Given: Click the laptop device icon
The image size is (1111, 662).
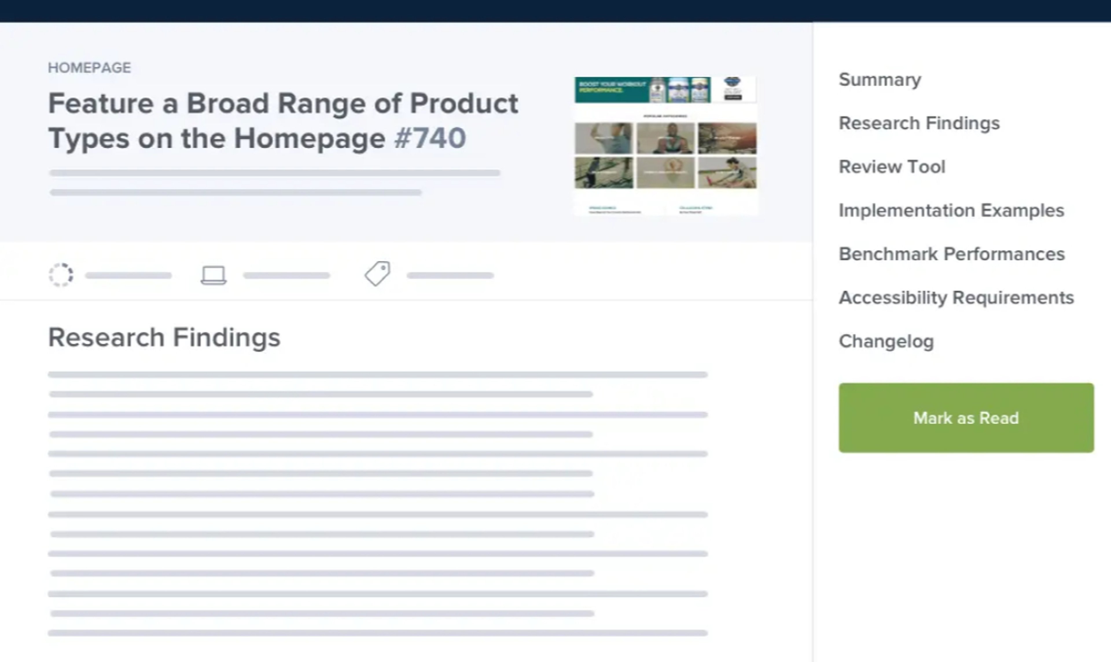Looking at the screenshot, I should [x=214, y=275].
